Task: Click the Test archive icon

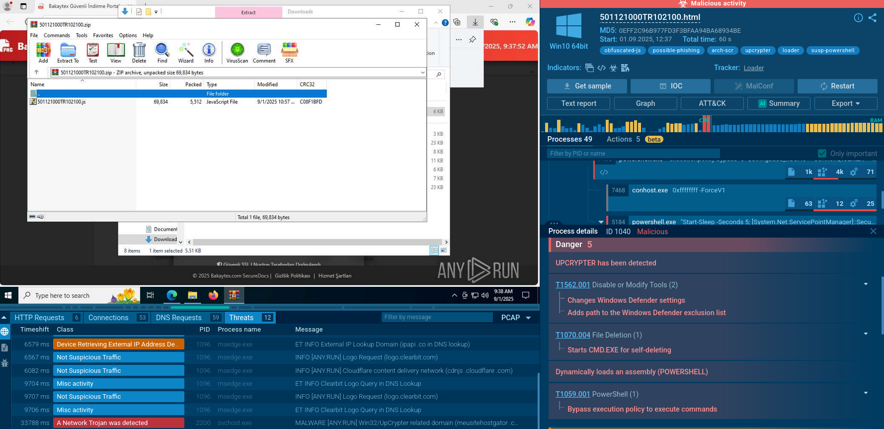Action: point(93,53)
